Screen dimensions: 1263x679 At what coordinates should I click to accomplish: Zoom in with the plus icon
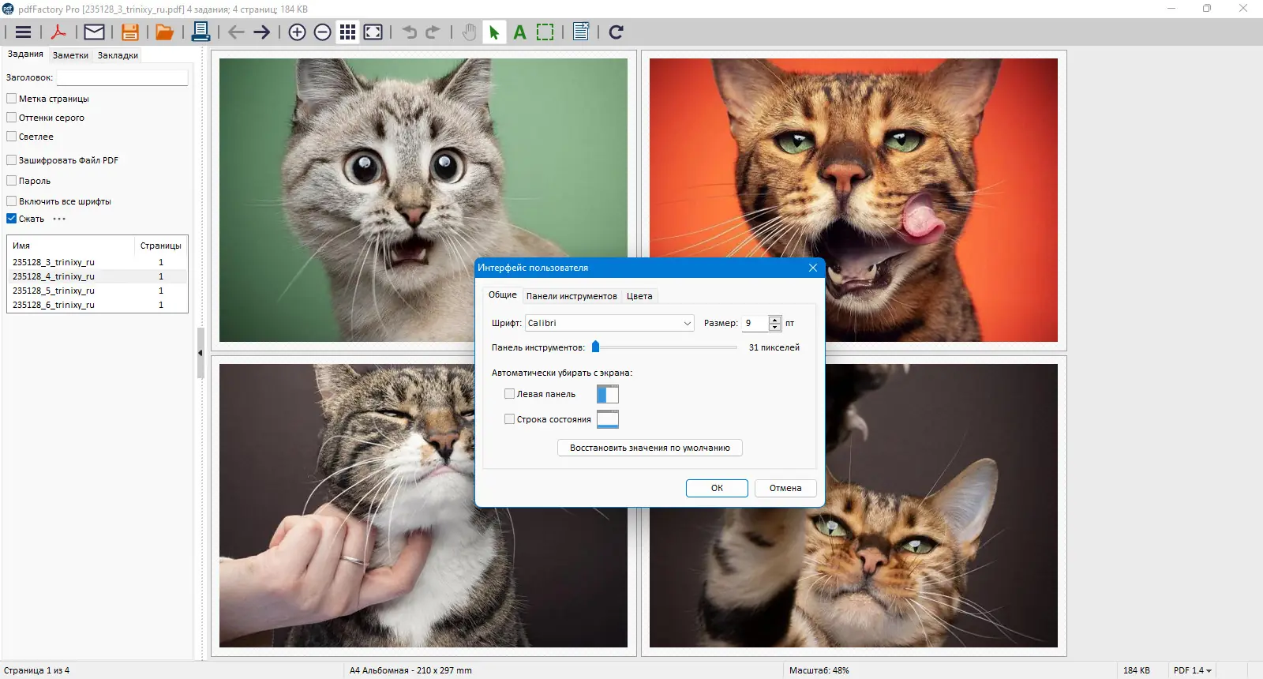click(297, 32)
